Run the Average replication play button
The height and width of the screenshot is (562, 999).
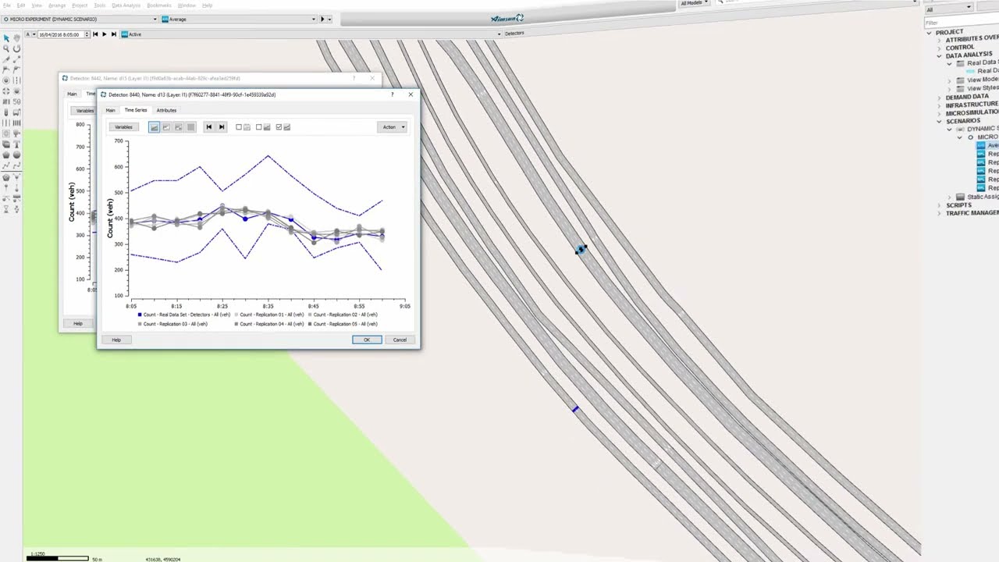tap(322, 19)
